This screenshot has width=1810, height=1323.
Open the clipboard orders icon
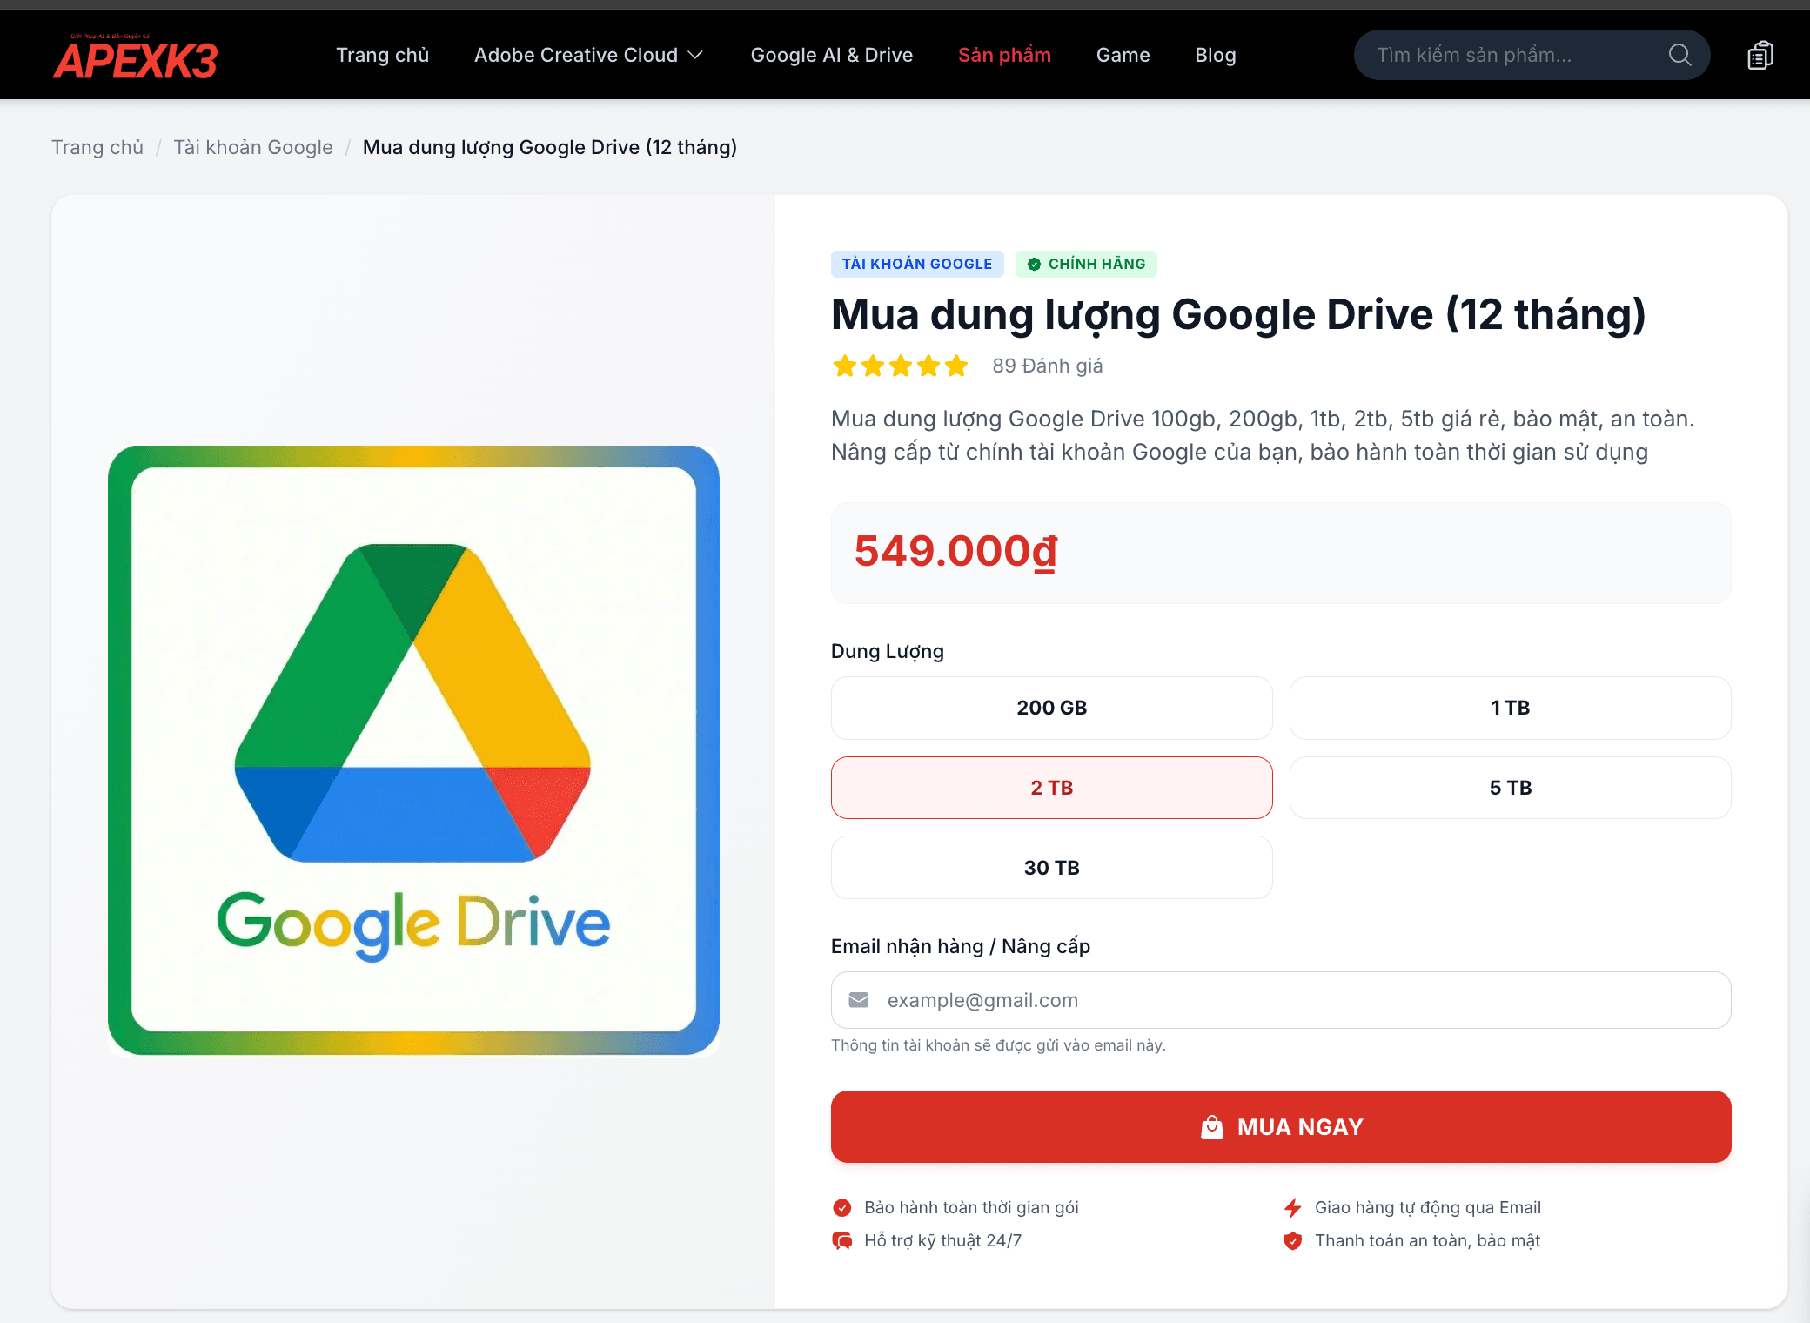1760,55
